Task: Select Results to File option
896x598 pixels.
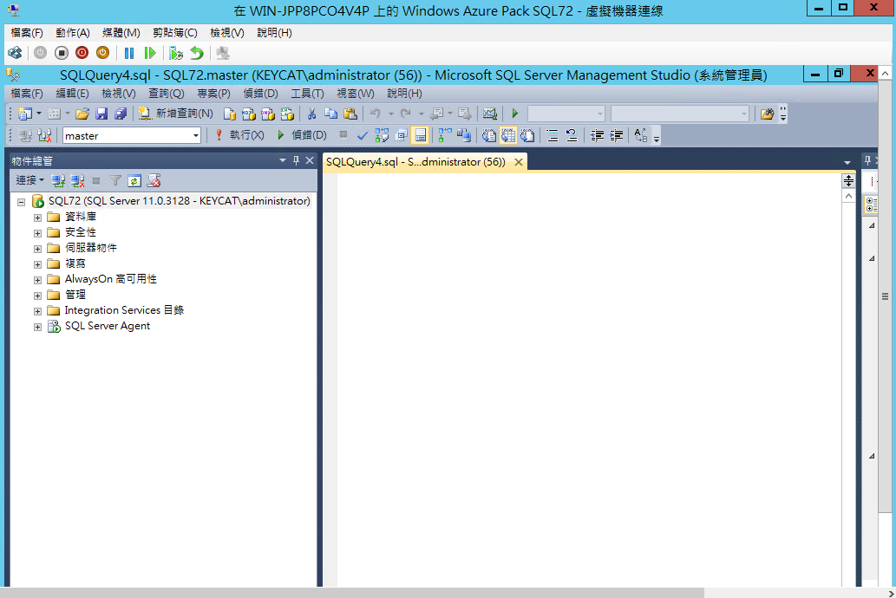Action: [527, 135]
